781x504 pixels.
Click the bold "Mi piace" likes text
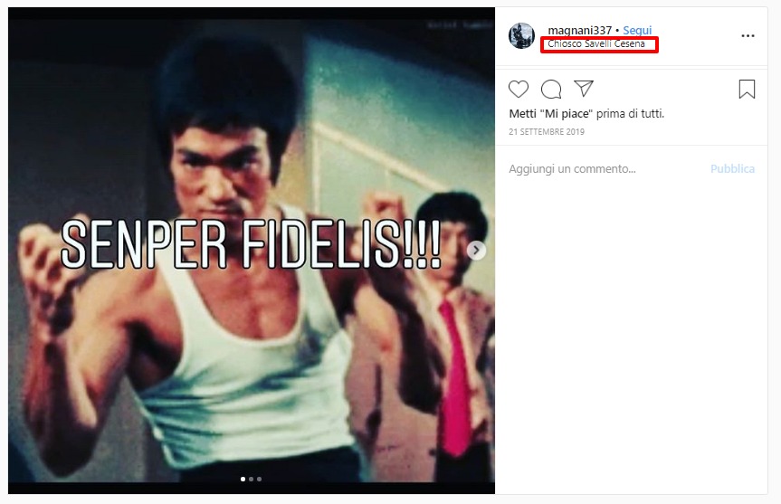(x=567, y=113)
